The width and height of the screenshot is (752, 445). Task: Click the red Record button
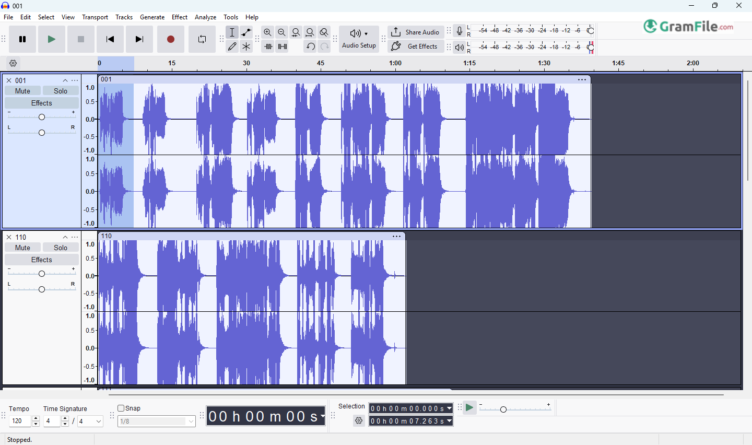coord(171,39)
